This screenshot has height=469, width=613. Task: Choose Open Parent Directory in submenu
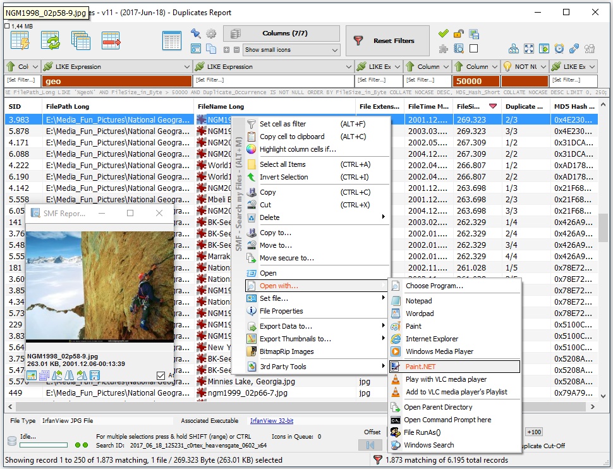click(x=454, y=407)
